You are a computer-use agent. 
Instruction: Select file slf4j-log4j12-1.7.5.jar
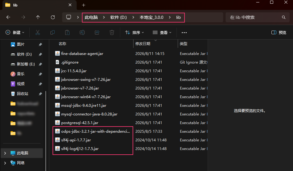coord(80,149)
